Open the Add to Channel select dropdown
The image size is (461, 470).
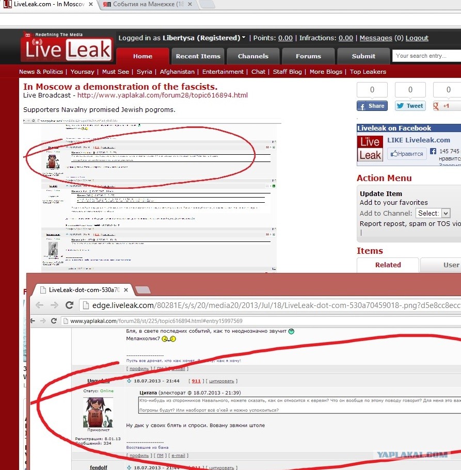433,213
